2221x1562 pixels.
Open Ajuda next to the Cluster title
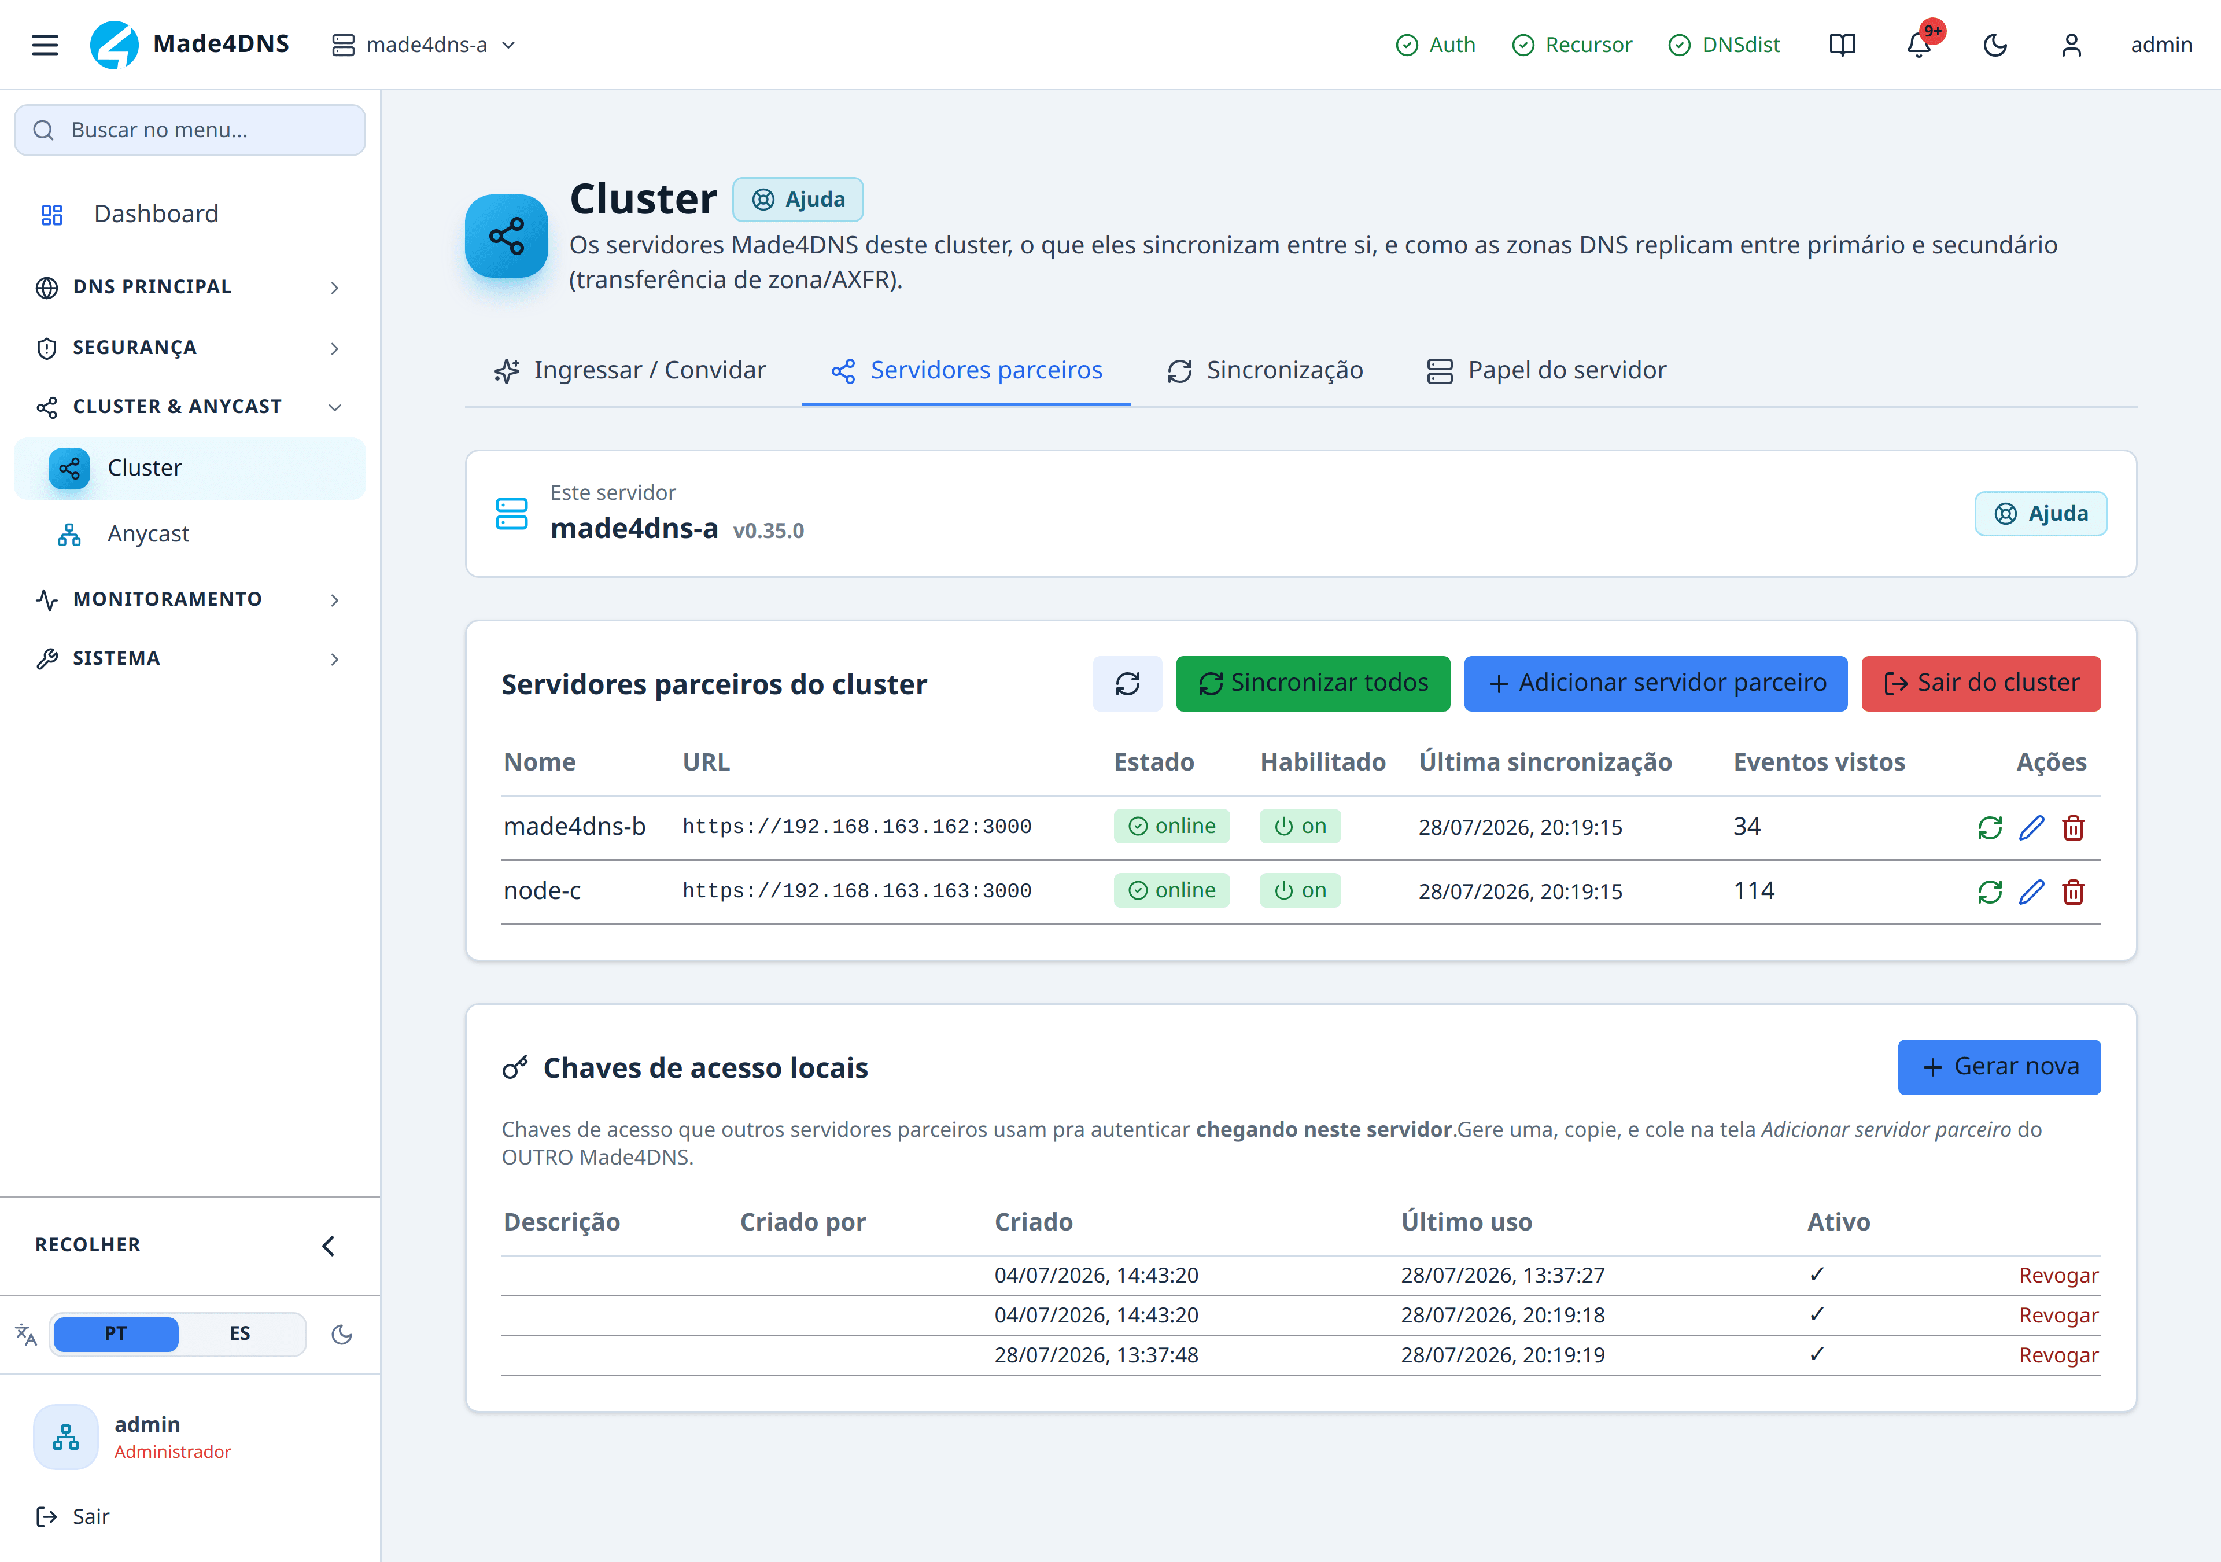(798, 200)
